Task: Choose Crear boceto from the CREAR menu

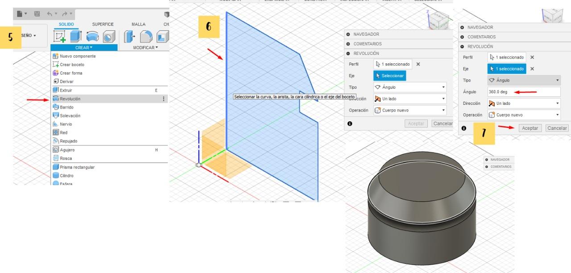Action: 109,65
